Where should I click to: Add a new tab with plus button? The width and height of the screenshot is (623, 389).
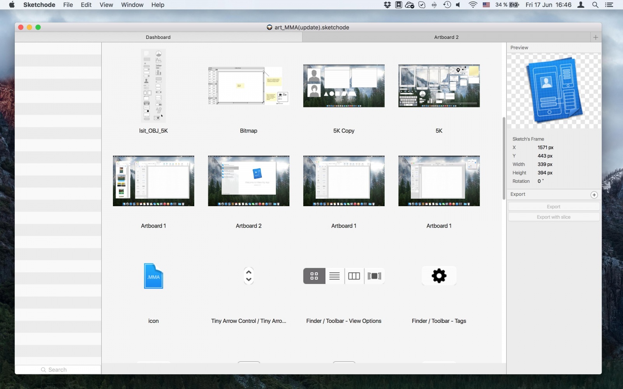595,37
